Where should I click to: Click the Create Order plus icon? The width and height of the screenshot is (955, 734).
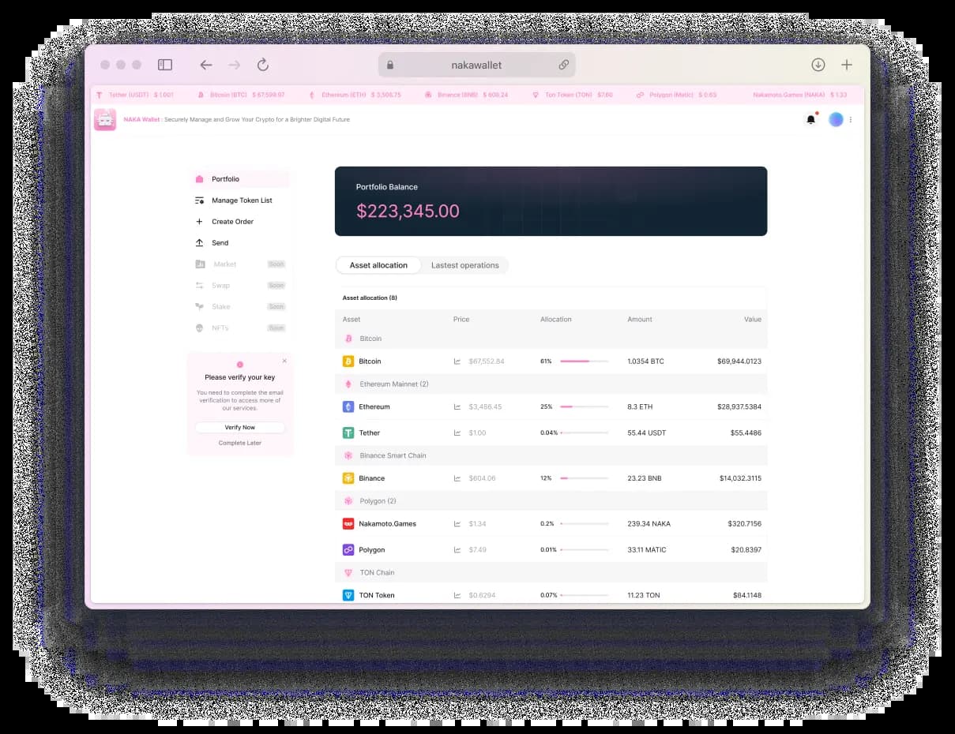click(199, 222)
